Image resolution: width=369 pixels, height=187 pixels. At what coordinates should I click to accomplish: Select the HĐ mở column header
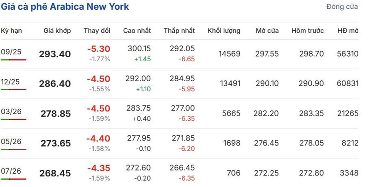point(348,31)
